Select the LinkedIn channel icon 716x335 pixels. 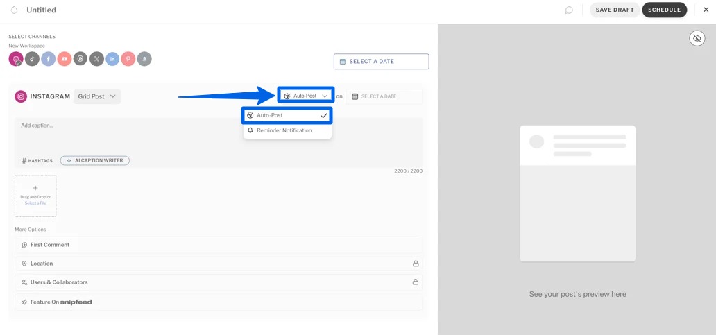coord(112,59)
